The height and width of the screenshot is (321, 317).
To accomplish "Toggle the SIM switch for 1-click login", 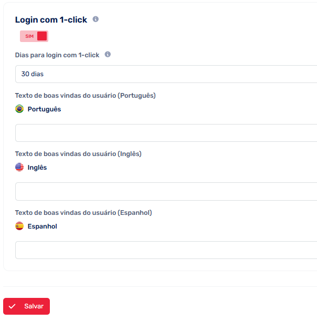I will [34, 36].
